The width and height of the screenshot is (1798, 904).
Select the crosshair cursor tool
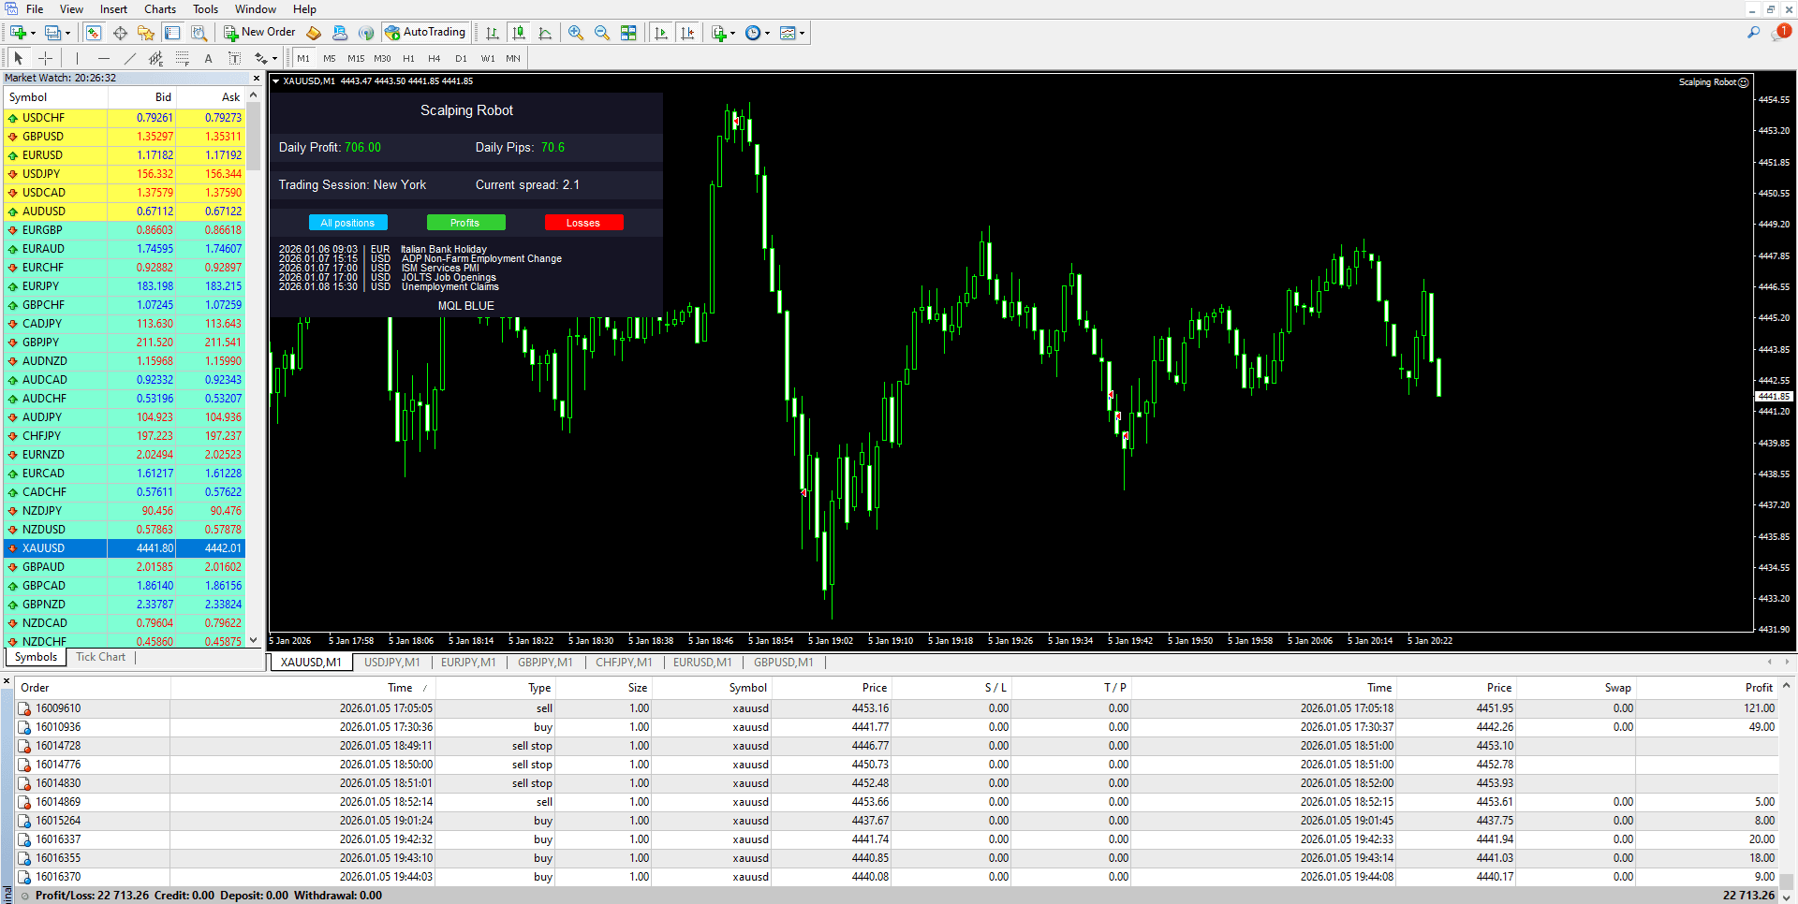[x=45, y=58]
